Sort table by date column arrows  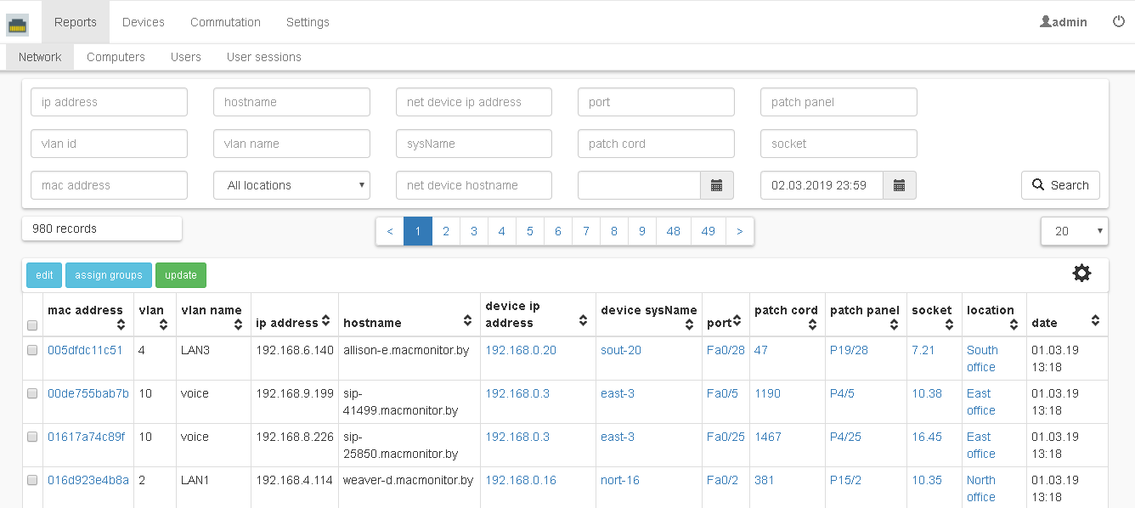click(x=1095, y=321)
